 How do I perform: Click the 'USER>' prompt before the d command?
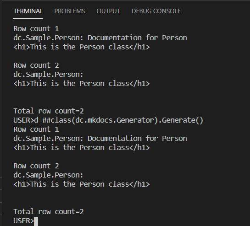[24, 120]
